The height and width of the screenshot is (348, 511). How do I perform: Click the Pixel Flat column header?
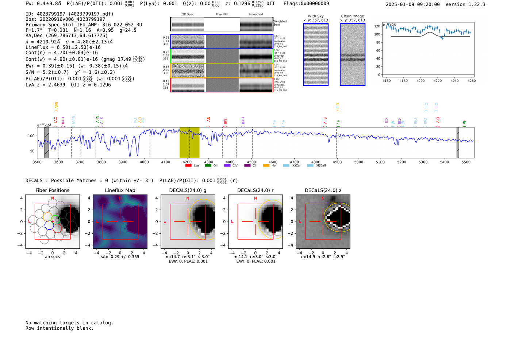(222, 15)
